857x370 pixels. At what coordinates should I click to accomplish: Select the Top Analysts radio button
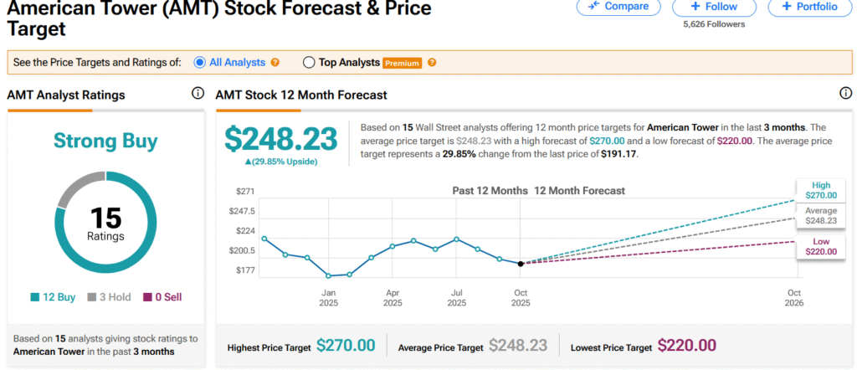[309, 62]
